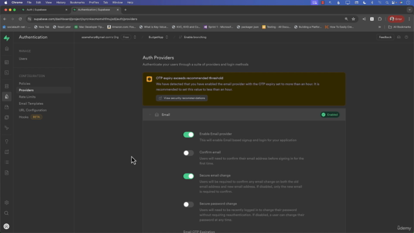Open Chrome tab search dropdown arrow
Screen dimensions: 414x233
click(x=409, y=10)
